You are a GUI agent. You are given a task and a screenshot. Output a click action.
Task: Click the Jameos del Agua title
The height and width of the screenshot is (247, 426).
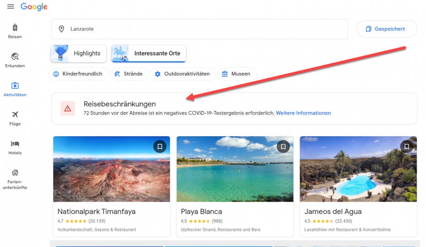(333, 211)
